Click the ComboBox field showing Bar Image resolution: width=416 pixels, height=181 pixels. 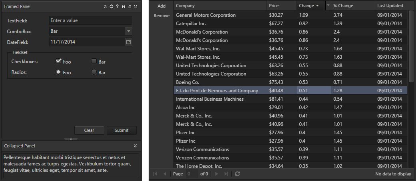(x=87, y=31)
